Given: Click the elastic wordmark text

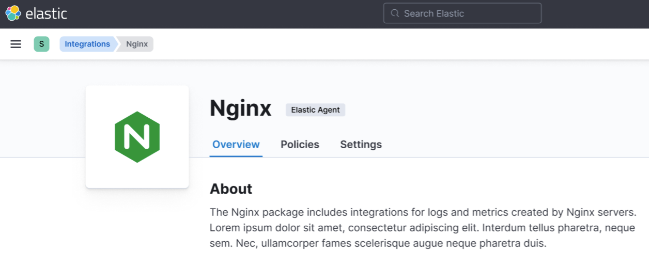Looking at the screenshot, I should (x=47, y=13).
